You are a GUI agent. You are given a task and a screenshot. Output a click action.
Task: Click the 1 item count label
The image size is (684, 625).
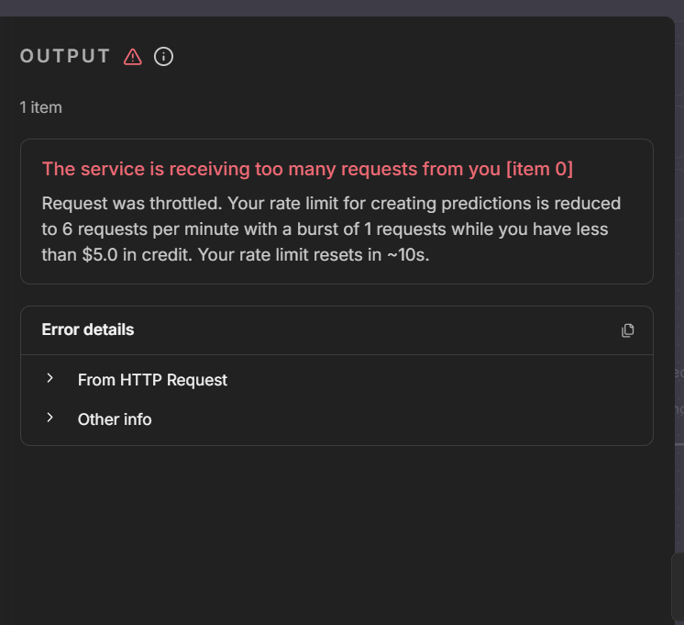tap(41, 107)
